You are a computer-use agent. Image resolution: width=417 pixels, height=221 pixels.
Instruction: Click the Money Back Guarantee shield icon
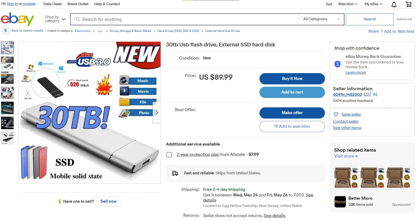point(337,64)
